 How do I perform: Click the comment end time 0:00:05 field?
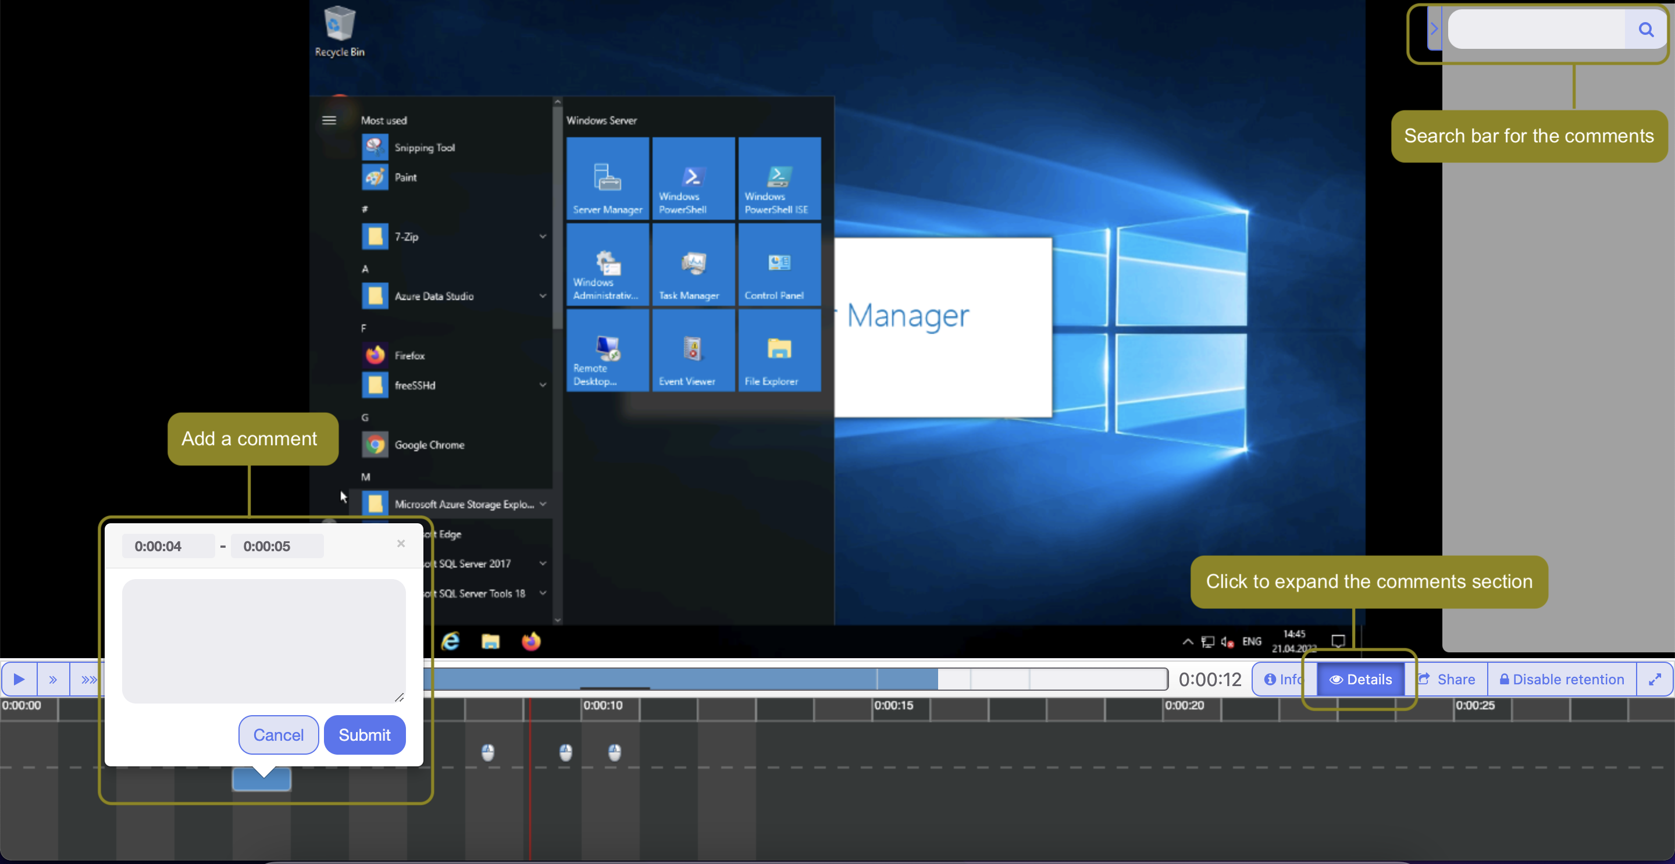(277, 546)
